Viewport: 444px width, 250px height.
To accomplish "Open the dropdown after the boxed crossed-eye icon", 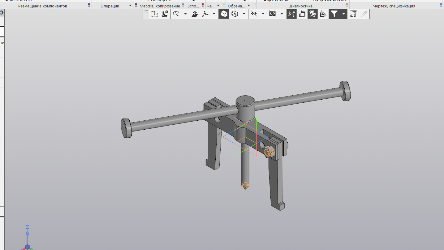I will (x=282, y=14).
